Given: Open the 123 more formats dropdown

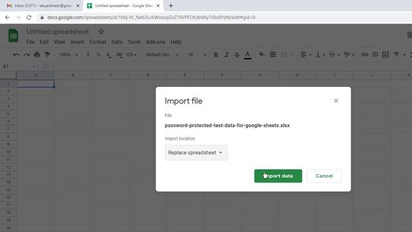Looking at the screenshot, I should [131, 55].
